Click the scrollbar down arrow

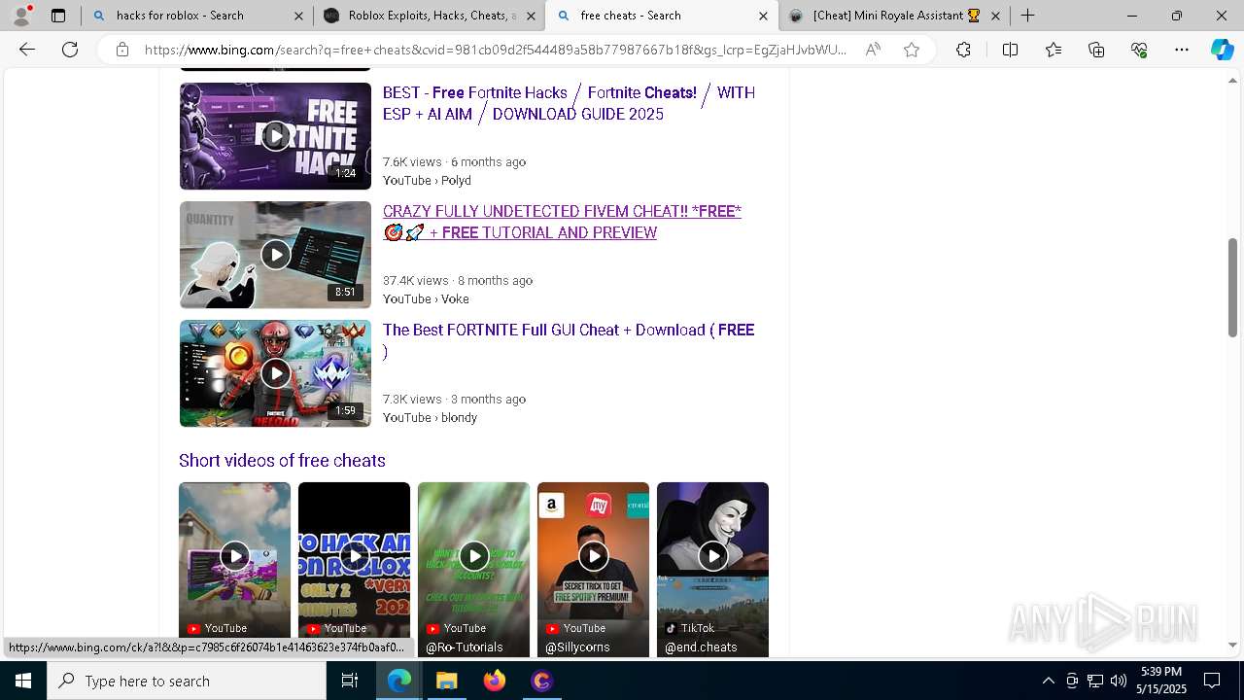[x=1233, y=645]
